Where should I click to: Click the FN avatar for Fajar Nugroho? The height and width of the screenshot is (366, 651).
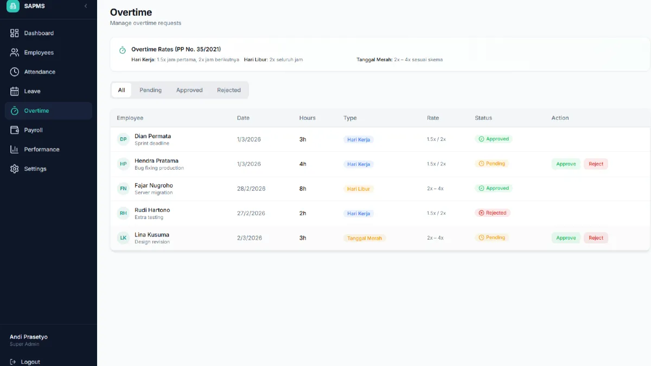tap(123, 189)
